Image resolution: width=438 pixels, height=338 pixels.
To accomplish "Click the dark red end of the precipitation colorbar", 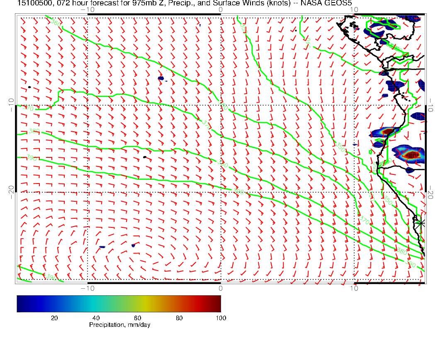I will click(x=217, y=303).
